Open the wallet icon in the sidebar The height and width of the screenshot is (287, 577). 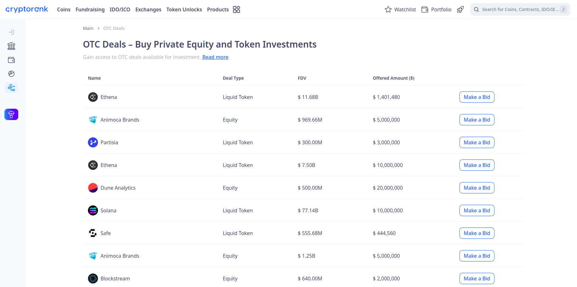point(11,60)
